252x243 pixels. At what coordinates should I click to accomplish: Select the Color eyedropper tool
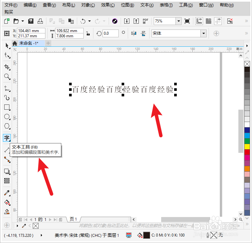(7, 193)
